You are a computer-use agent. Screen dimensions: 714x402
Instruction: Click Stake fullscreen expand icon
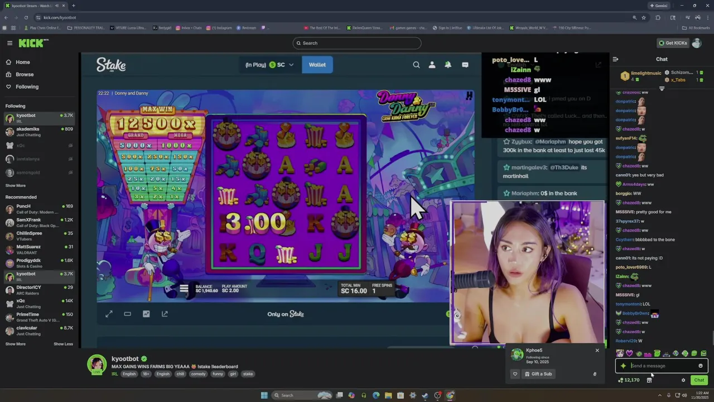pos(109,314)
